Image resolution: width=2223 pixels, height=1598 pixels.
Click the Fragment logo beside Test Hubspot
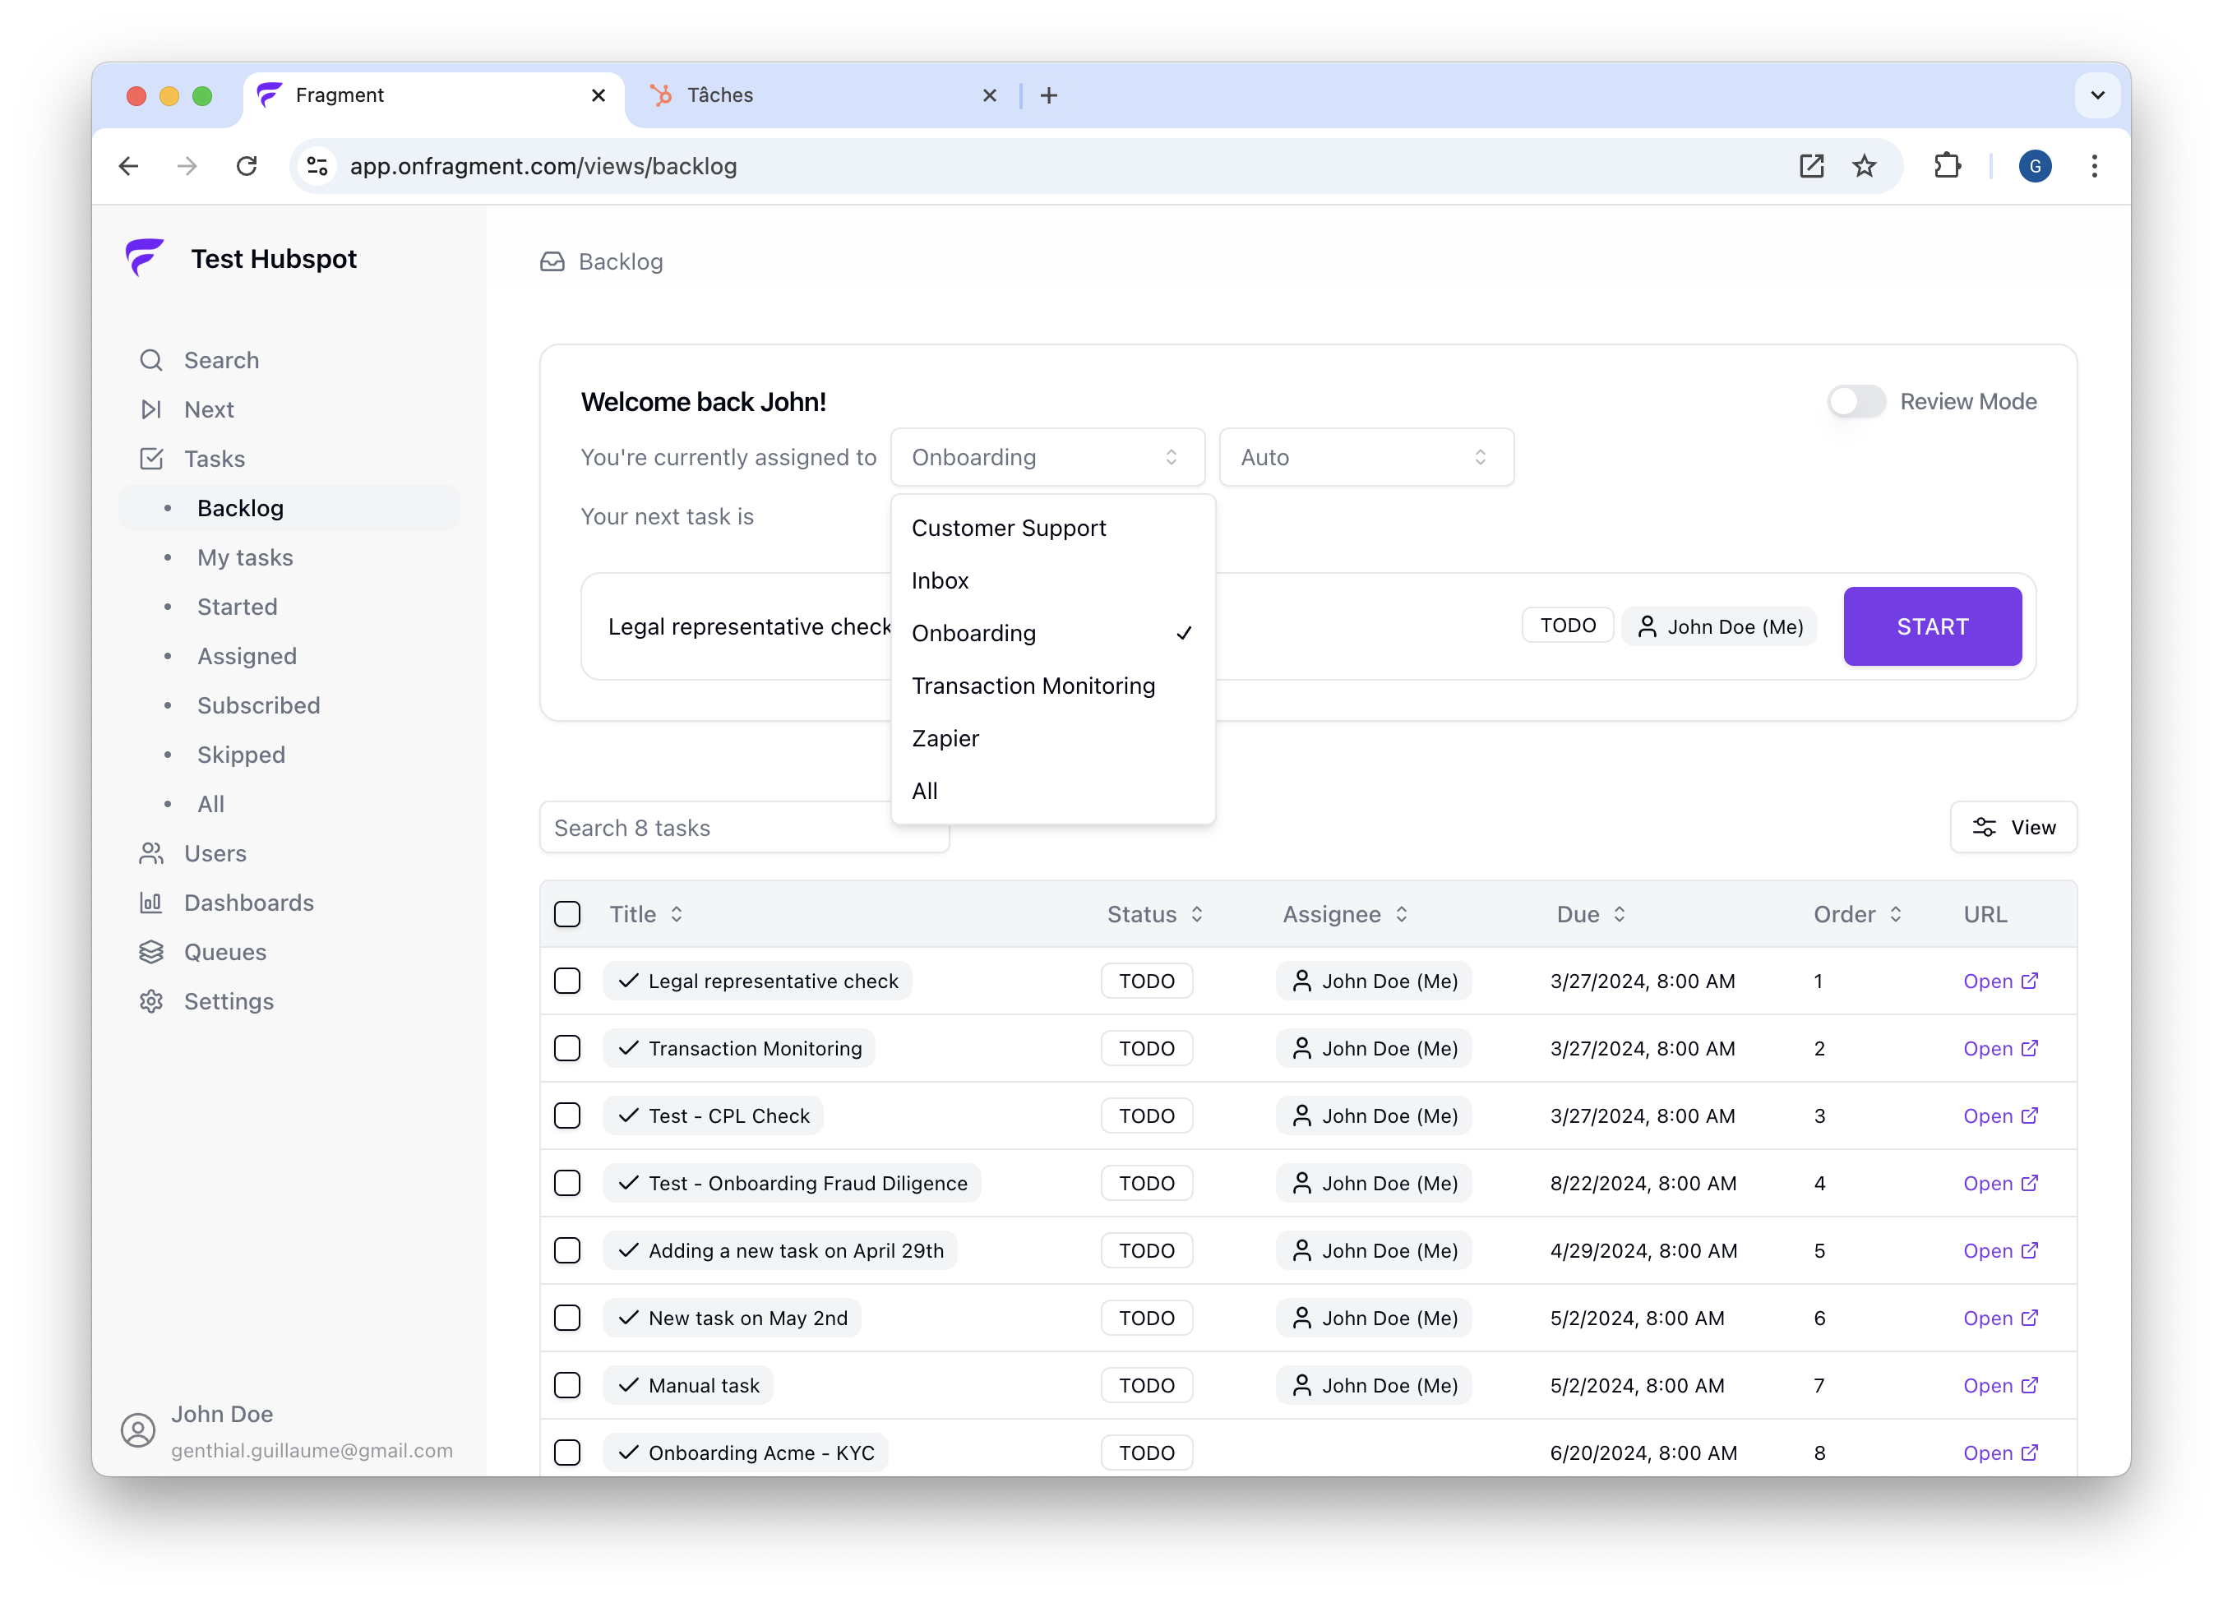(x=144, y=257)
